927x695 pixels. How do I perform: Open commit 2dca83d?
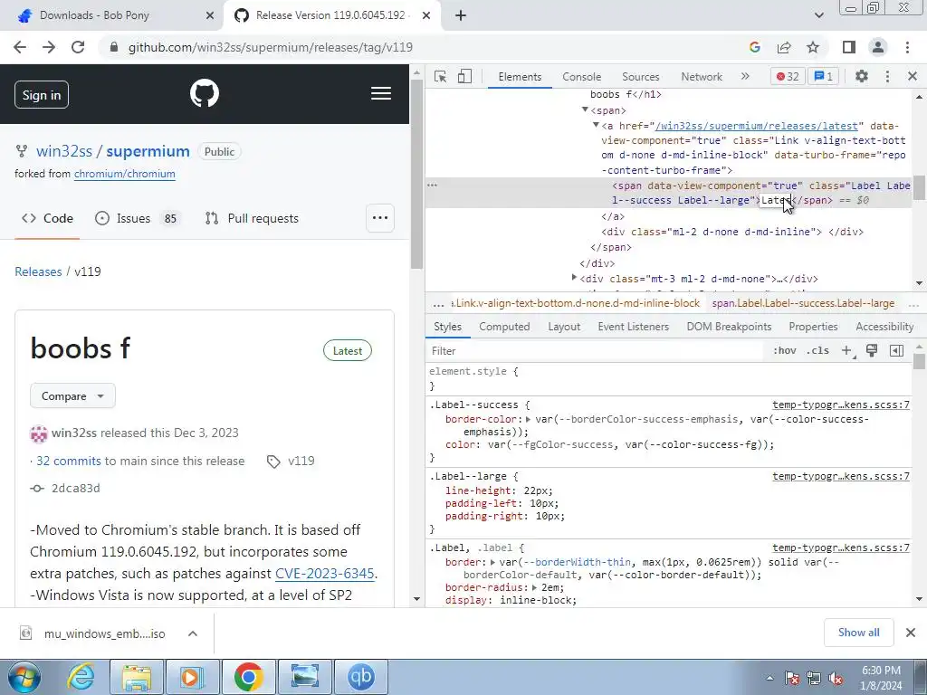[76, 488]
